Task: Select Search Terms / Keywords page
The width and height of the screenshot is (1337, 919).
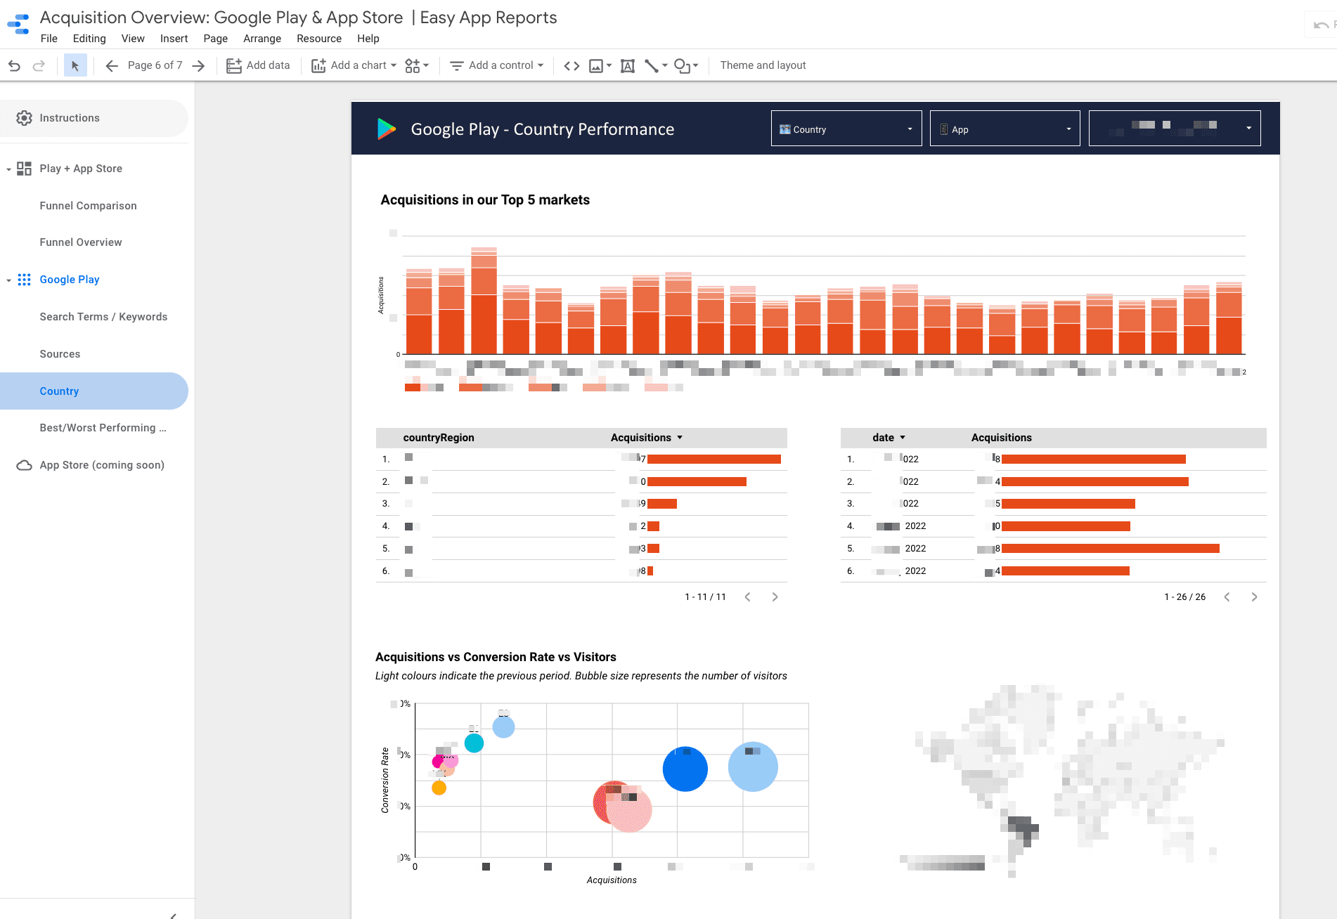Action: tap(103, 317)
